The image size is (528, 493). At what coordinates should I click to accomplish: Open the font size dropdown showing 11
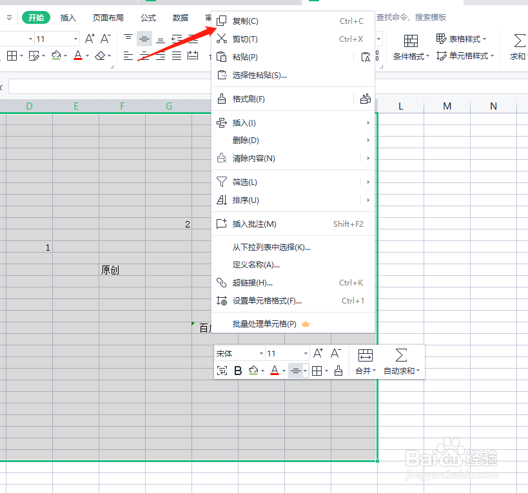(284, 353)
